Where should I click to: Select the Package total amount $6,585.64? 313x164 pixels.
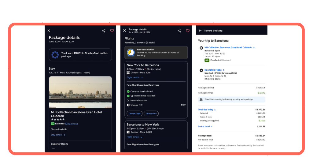coord(260,136)
